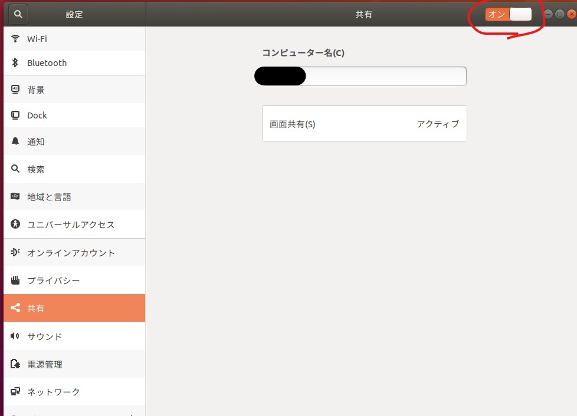Go to 背景 background settings
The width and height of the screenshot is (577, 416).
pyautogui.click(x=74, y=90)
